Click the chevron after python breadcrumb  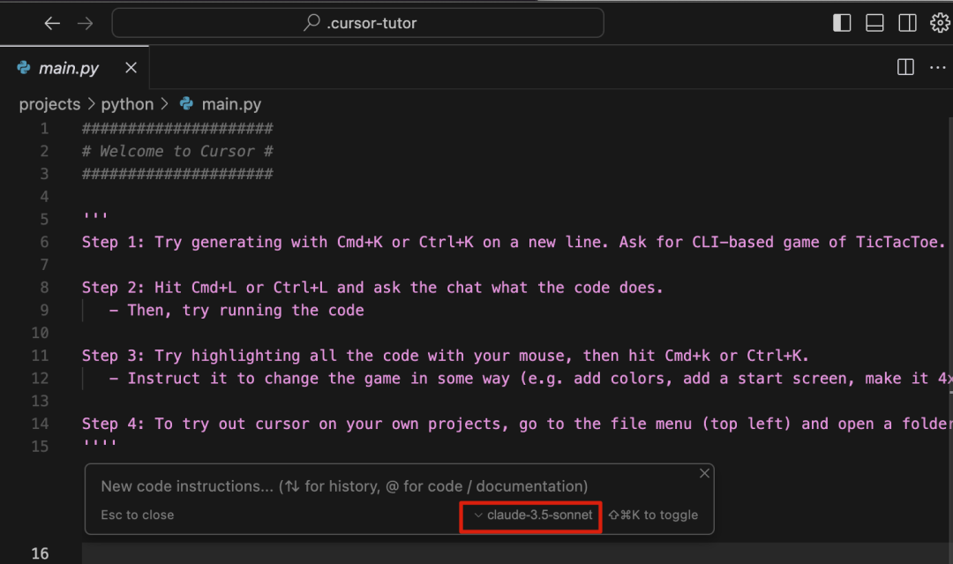(x=164, y=104)
